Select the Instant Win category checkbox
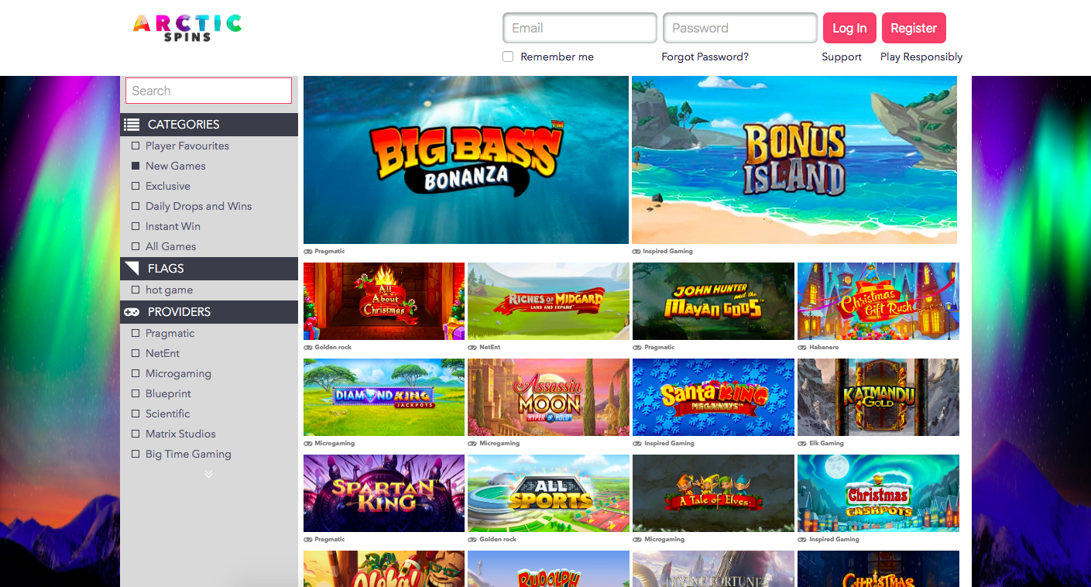This screenshot has width=1091, height=587. 136,226
